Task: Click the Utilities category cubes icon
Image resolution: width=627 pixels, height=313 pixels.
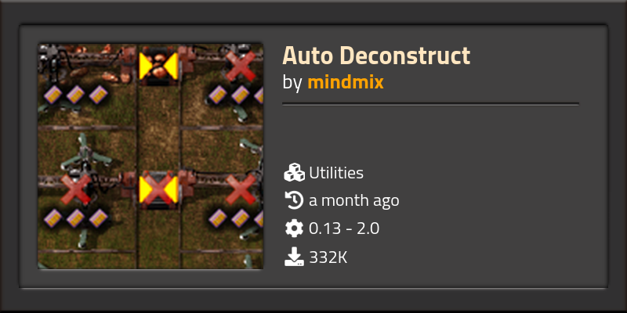Action: point(295,173)
